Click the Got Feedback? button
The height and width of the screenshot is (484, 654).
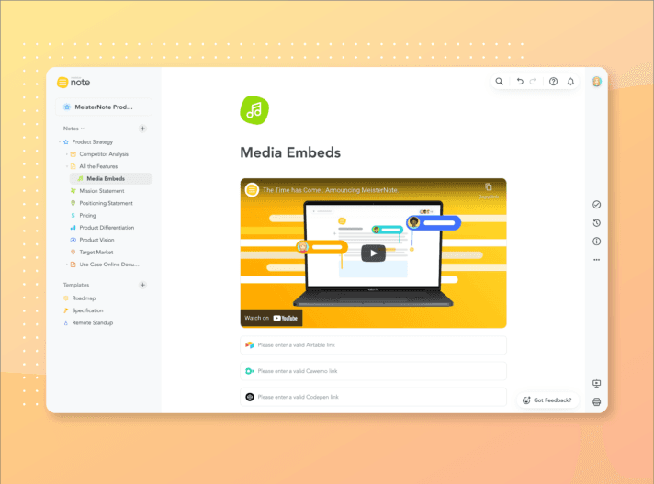(x=547, y=400)
